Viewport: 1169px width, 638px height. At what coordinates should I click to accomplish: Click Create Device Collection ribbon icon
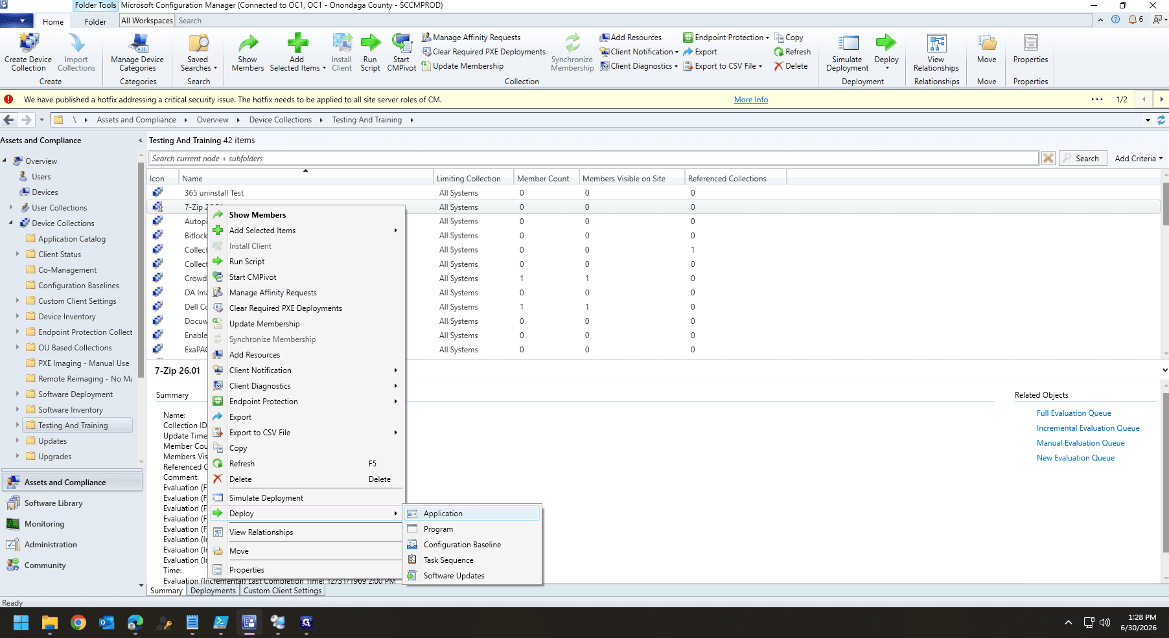coord(28,52)
